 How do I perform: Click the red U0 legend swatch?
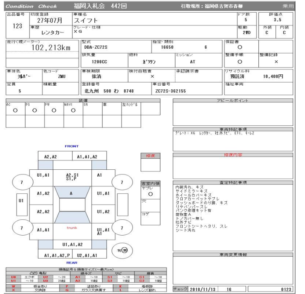[13, 276]
